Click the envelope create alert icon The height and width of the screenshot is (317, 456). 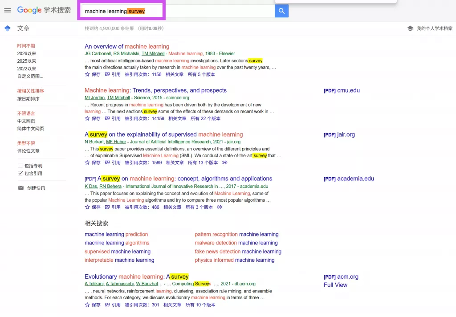pos(20,188)
